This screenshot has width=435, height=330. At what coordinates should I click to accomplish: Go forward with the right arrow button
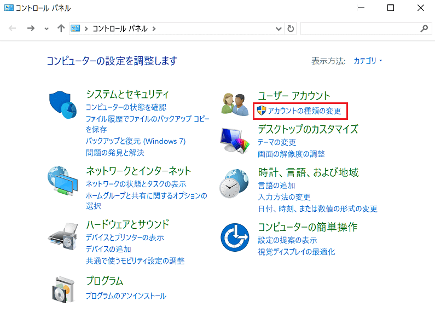(31, 28)
